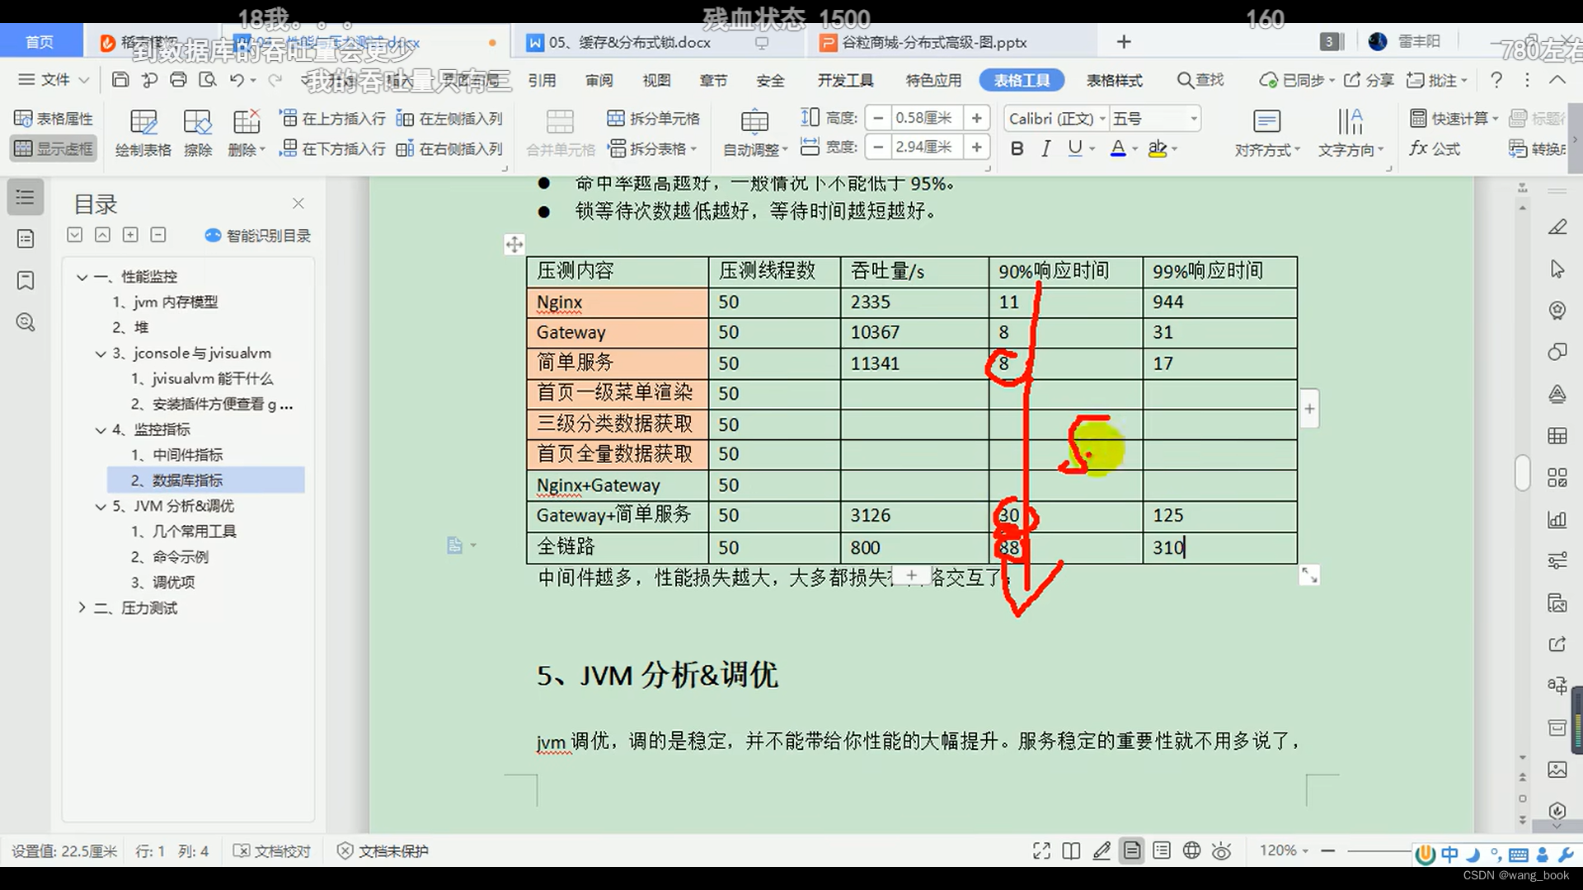Select the 擦除 eraser tool
The height and width of the screenshot is (890, 1583).
pos(198,133)
